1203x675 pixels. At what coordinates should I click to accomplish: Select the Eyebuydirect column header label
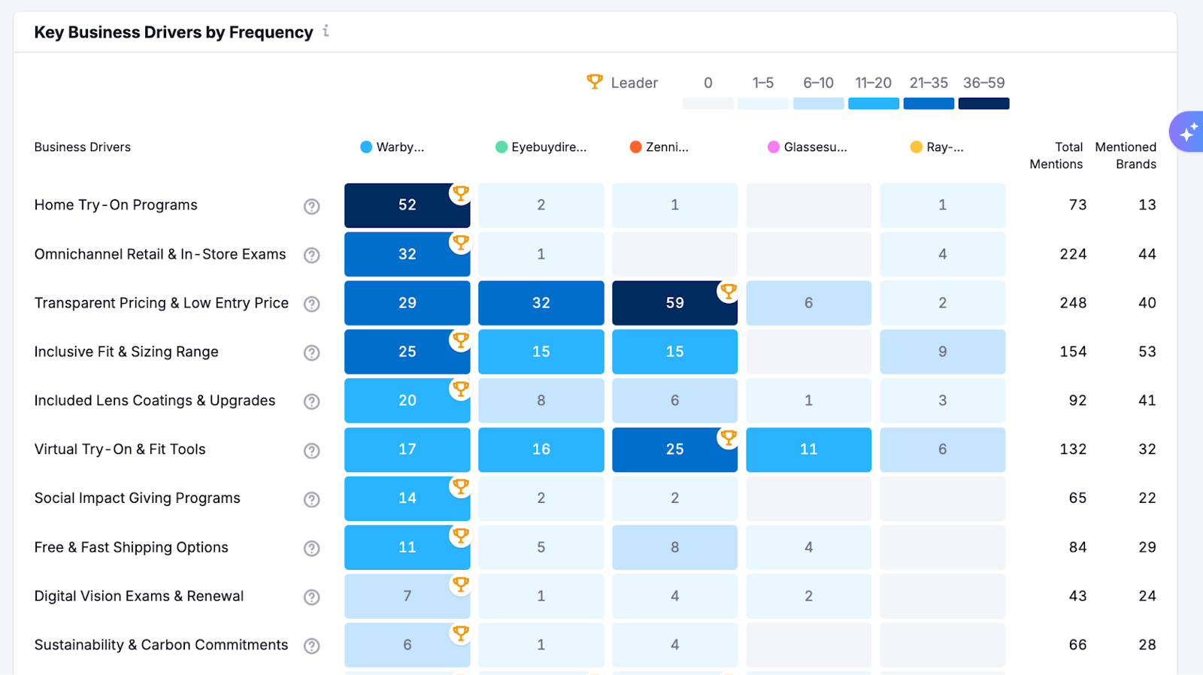pyautogui.click(x=547, y=147)
